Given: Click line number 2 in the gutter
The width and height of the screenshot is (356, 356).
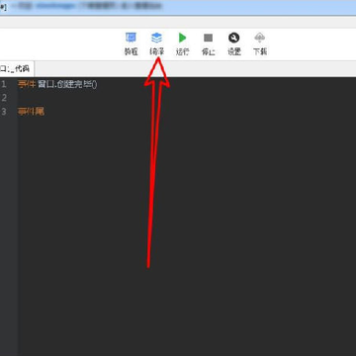Looking at the screenshot, I should click(x=4, y=98).
